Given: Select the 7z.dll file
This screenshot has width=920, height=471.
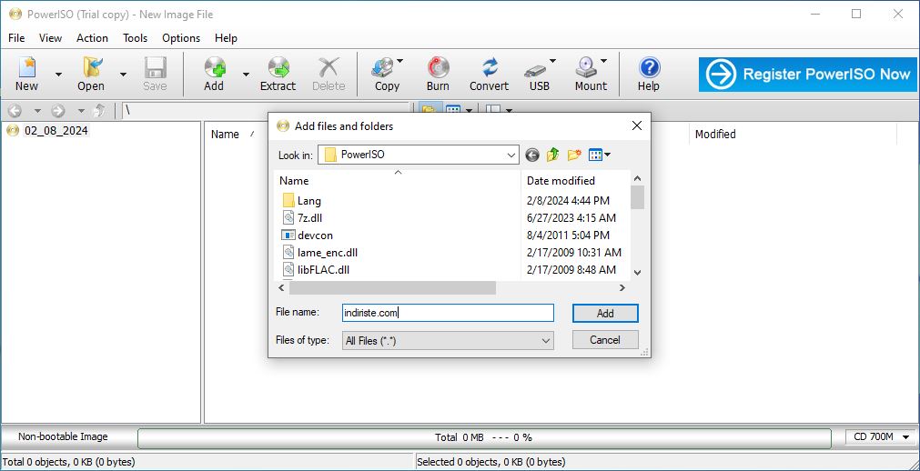Looking at the screenshot, I should (302, 217).
